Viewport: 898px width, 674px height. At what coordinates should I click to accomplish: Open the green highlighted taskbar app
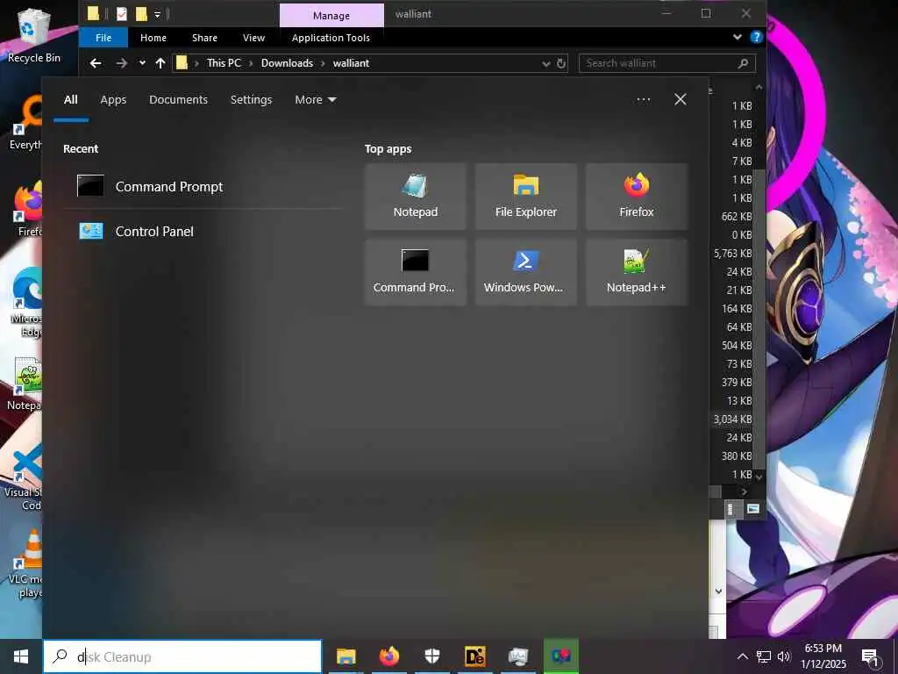pyautogui.click(x=560, y=656)
